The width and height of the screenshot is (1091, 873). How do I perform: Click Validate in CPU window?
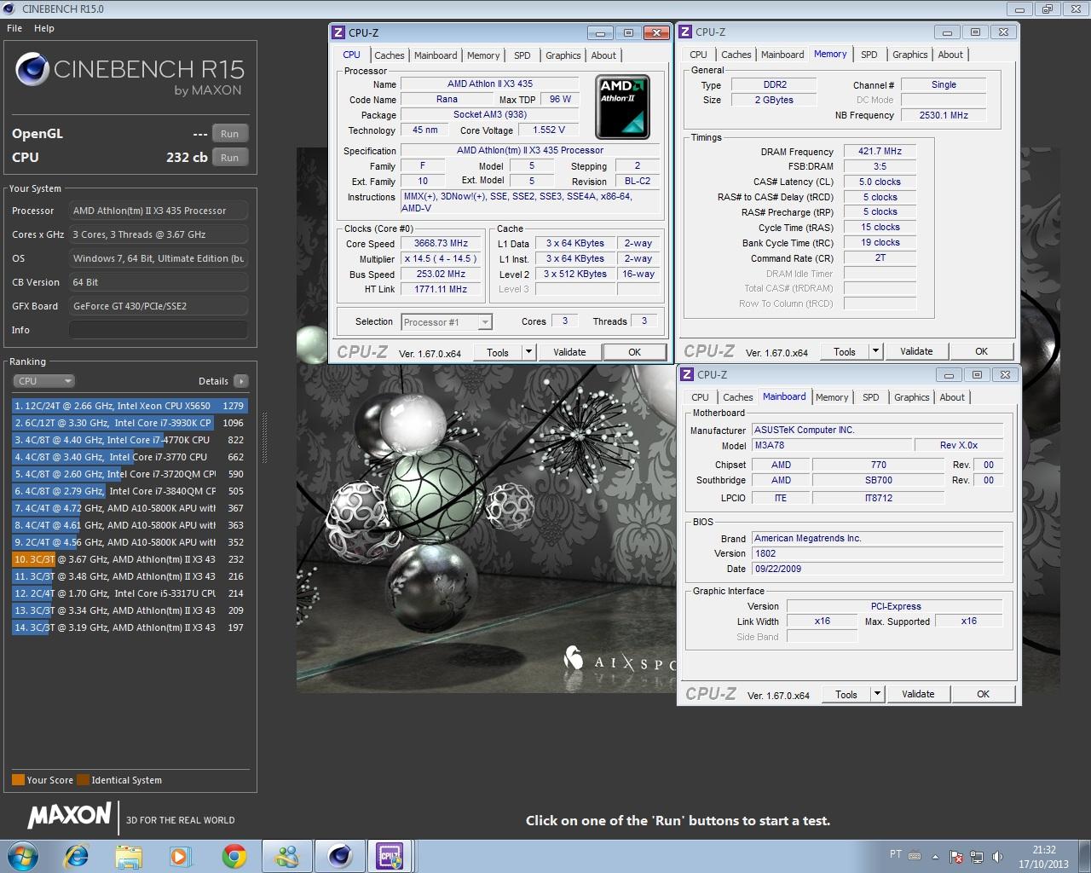click(569, 352)
